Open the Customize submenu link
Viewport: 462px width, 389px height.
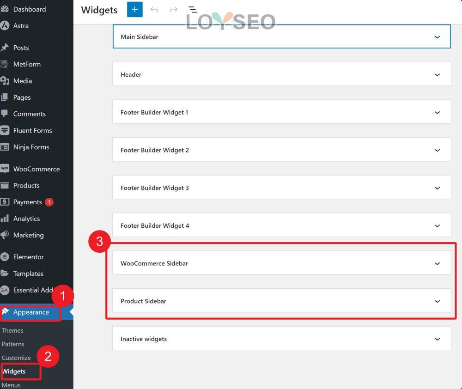click(16, 358)
